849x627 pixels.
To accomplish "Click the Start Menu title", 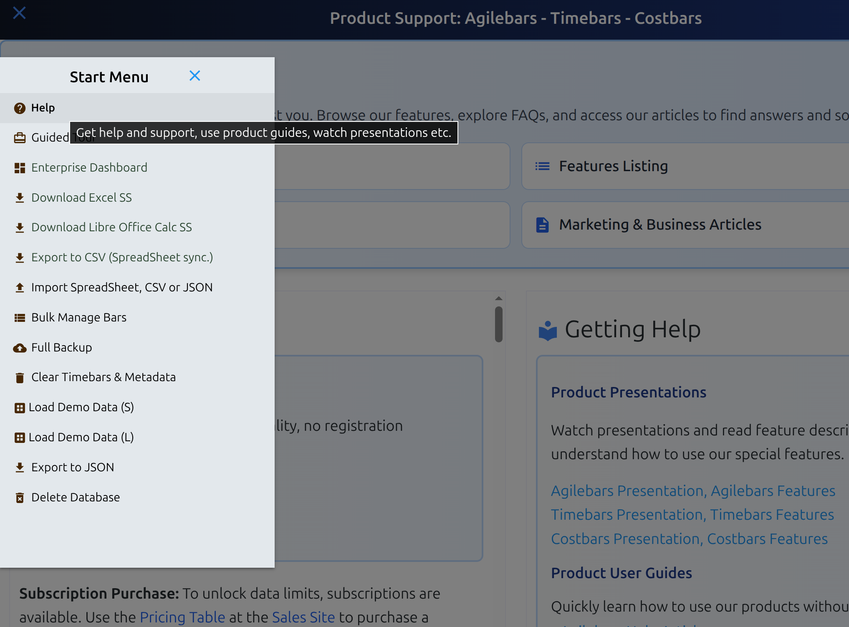I will click(109, 77).
